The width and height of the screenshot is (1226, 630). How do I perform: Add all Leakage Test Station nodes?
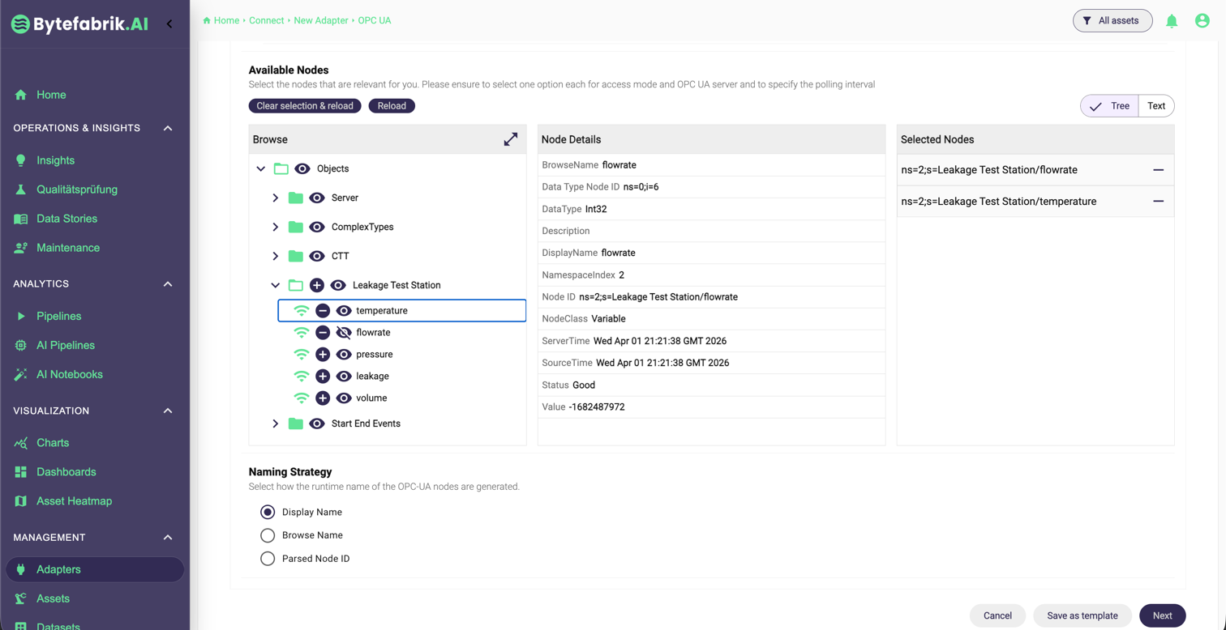click(x=317, y=285)
